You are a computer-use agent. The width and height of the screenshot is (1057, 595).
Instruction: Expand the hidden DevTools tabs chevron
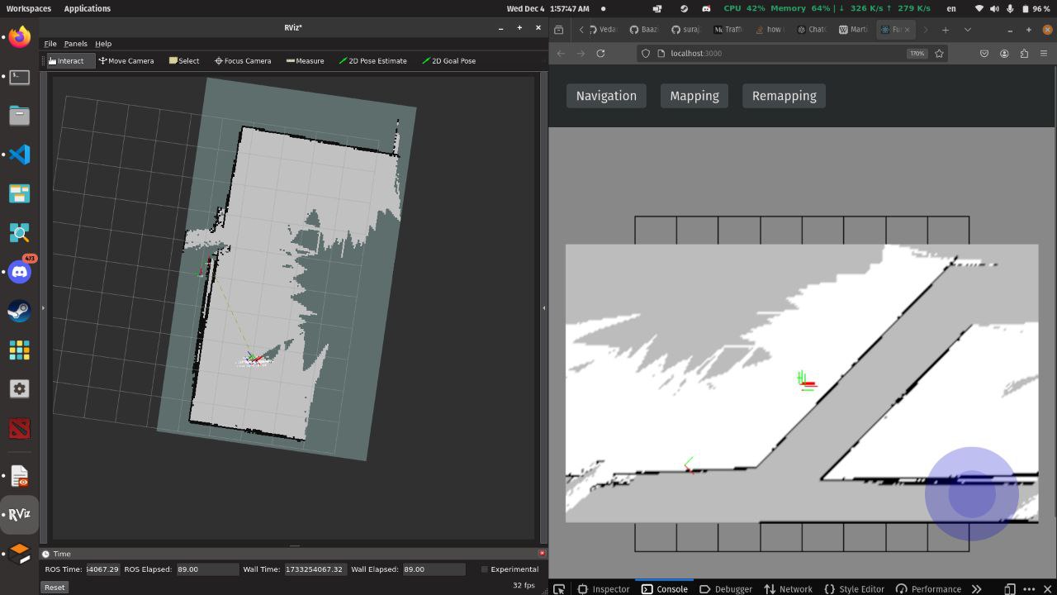tap(976, 589)
